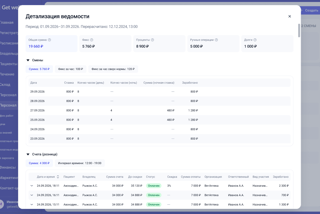Click the Заработано header in invoices table
This screenshot has height=214, width=320.
(281, 177)
